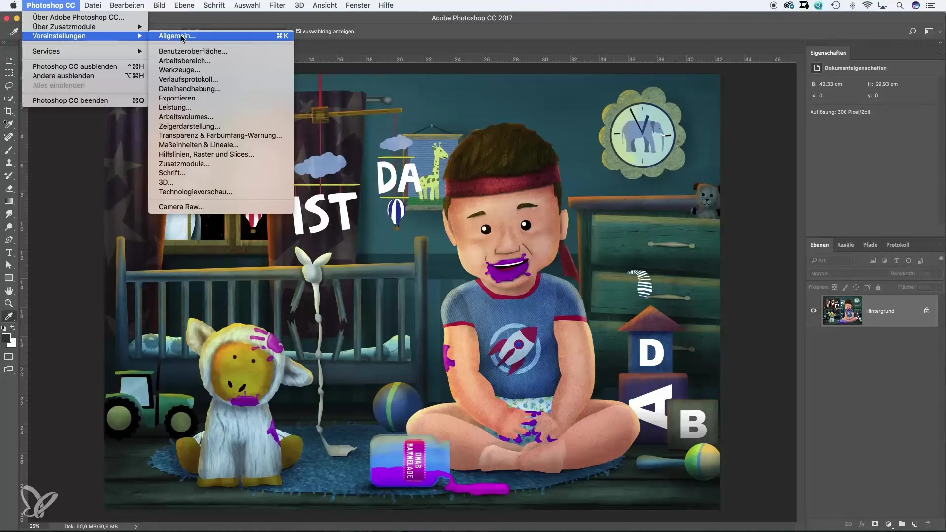Select the Rectangular Marquee tool

[x=9, y=73]
